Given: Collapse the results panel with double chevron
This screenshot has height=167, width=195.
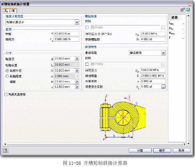Looking at the screenshot, I should 188,16.
